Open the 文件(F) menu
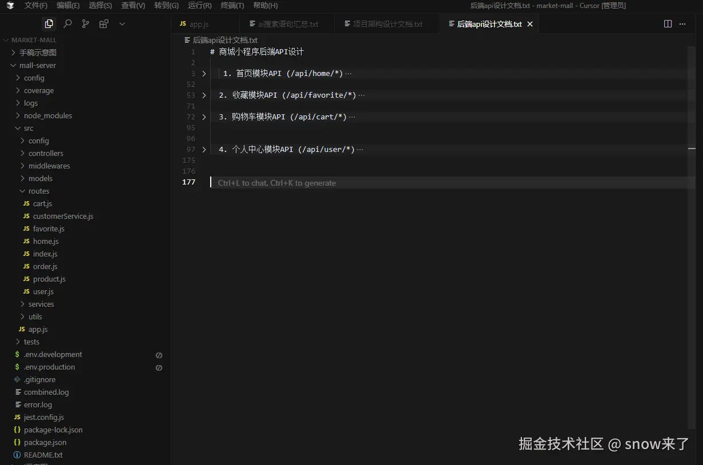The height and width of the screenshot is (465, 703). point(36,6)
